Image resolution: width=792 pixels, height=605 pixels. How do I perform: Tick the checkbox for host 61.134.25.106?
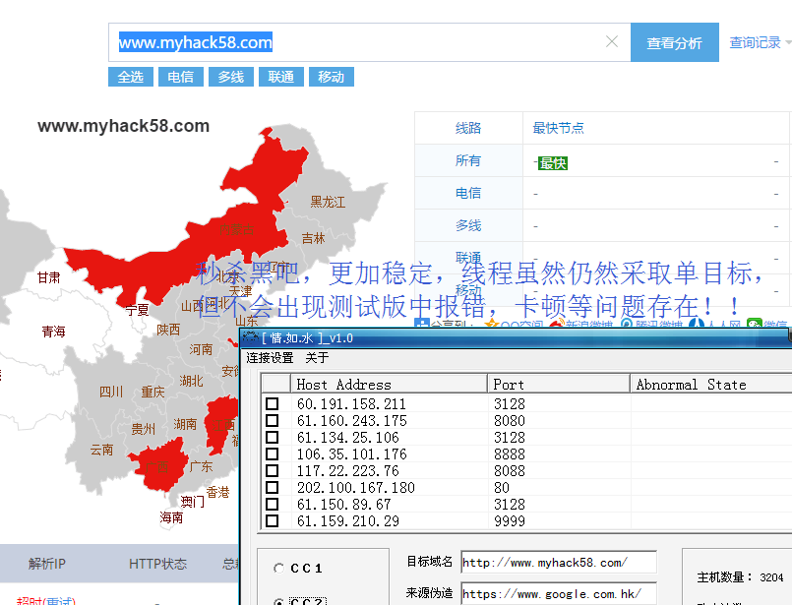pos(272,438)
